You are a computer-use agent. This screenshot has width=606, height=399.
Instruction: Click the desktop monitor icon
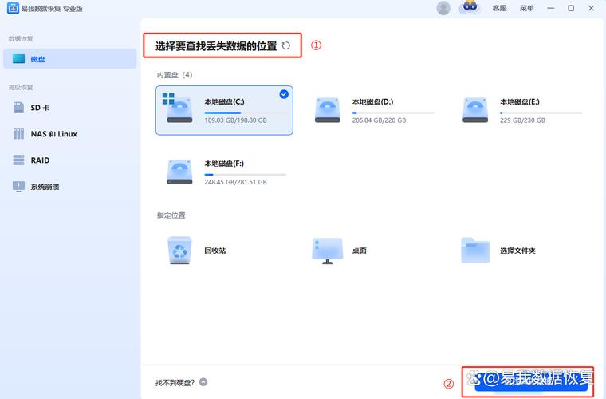click(x=328, y=251)
